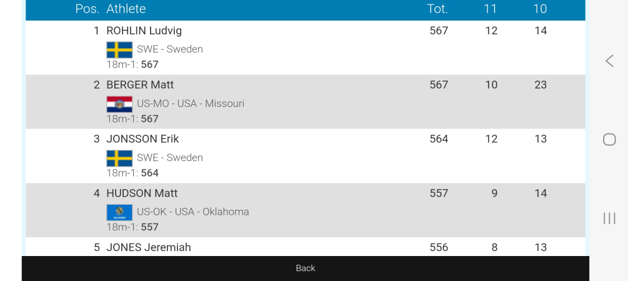Tap the Sweden flag under ROHLIN Ludvig
The image size is (628, 281).
tap(119, 49)
